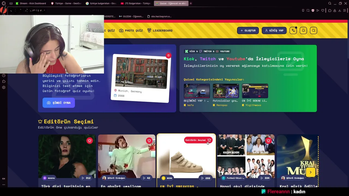
Task: Switch to Stream - Kick Dashboard tab
Action: [x=31, y=3]
